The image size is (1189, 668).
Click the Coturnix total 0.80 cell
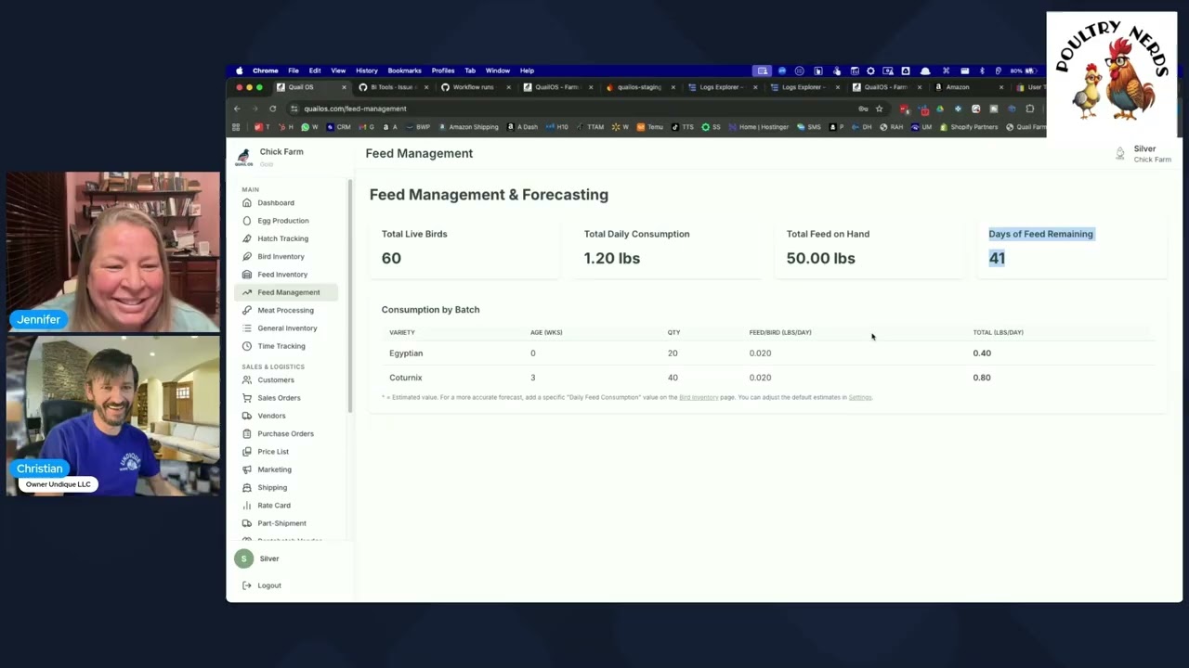(982, 378)
